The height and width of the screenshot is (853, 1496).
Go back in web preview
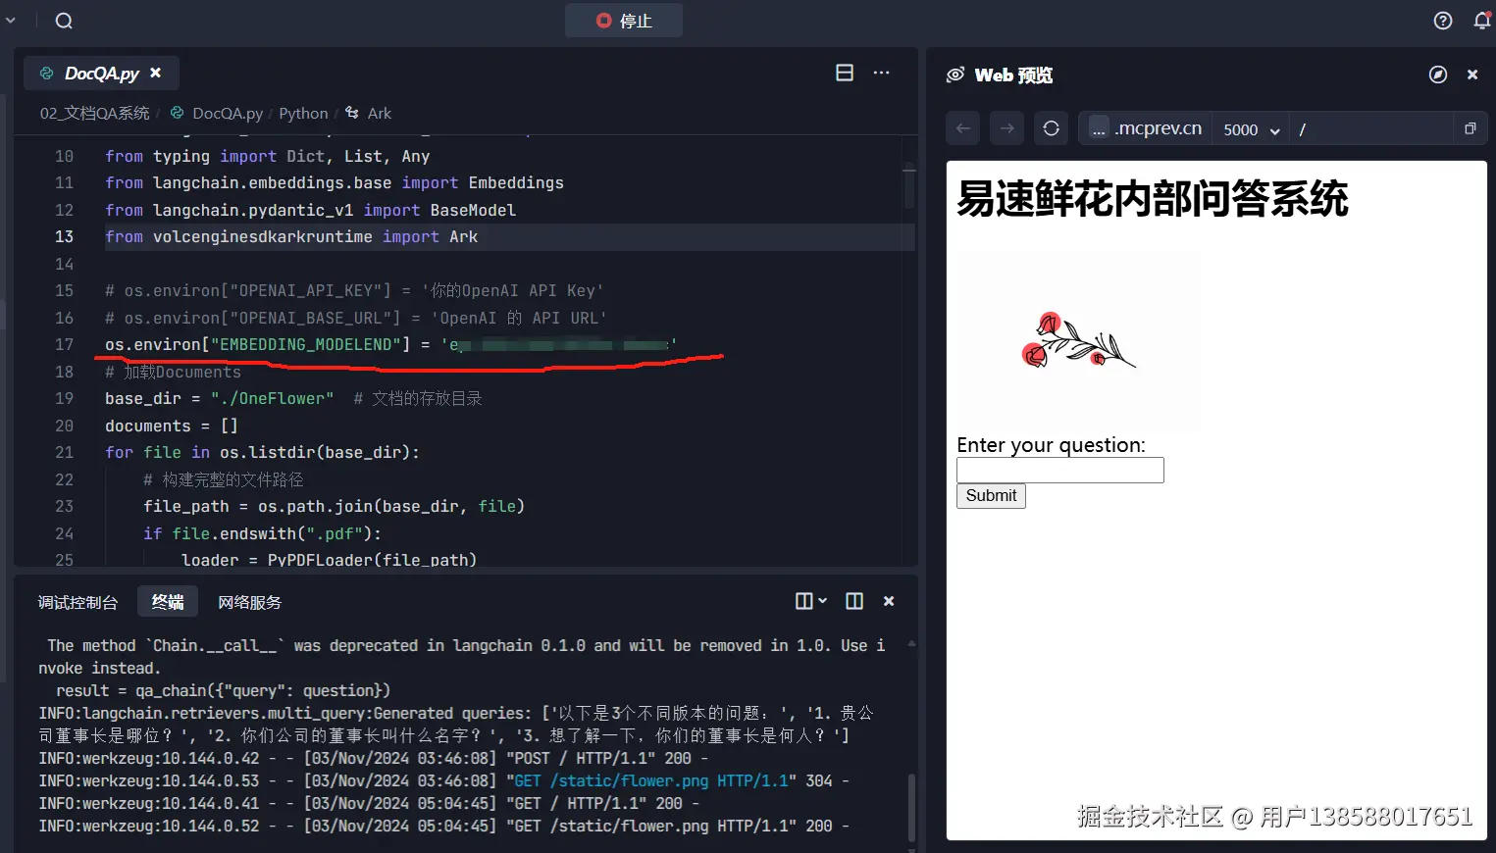click(x=963, y=128)
